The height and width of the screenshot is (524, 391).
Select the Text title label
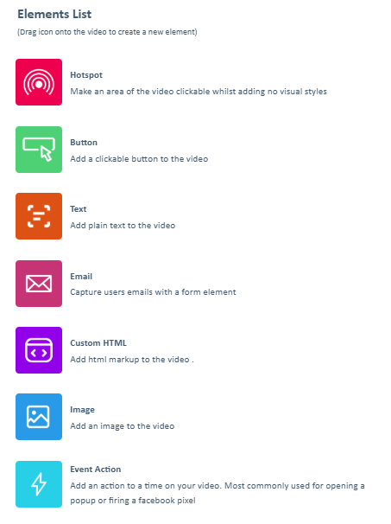click(x=78, y=209)
